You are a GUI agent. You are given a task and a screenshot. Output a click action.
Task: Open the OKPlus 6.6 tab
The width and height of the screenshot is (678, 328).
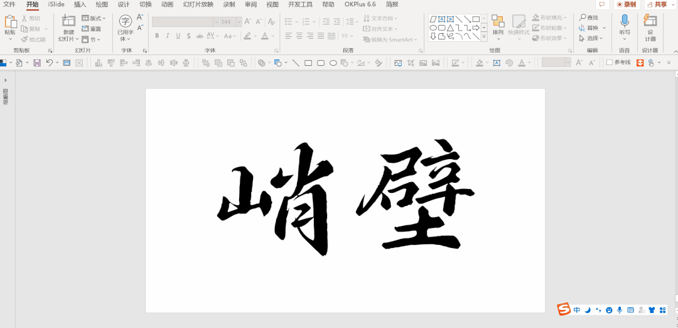click(x=360, y=4)
